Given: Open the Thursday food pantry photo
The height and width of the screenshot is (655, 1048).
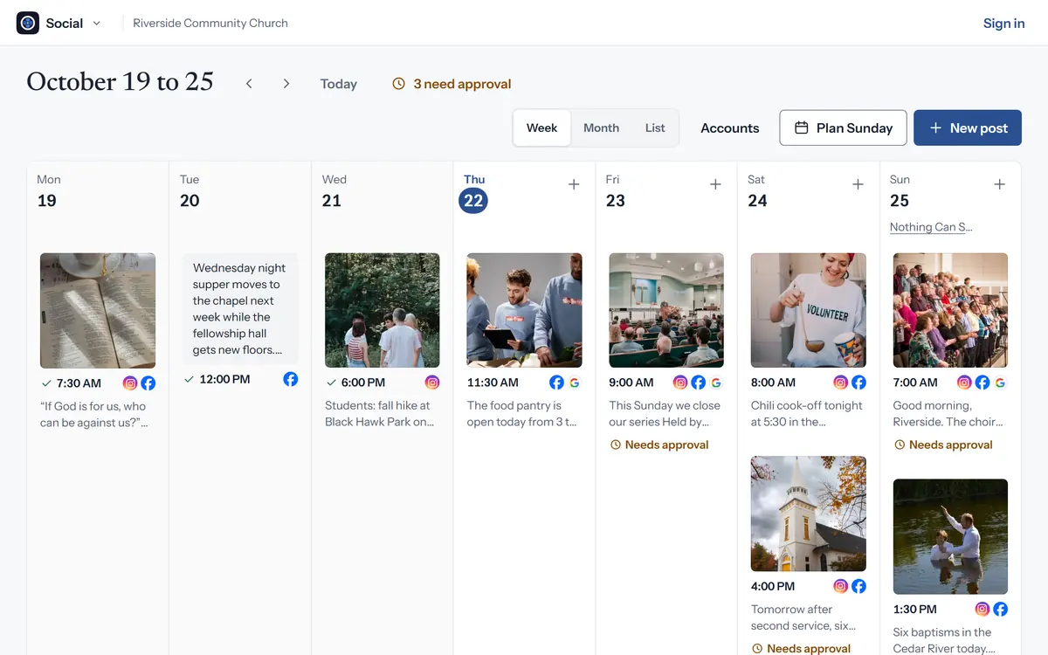Looking at the screenshot, I should coord(524,310).
